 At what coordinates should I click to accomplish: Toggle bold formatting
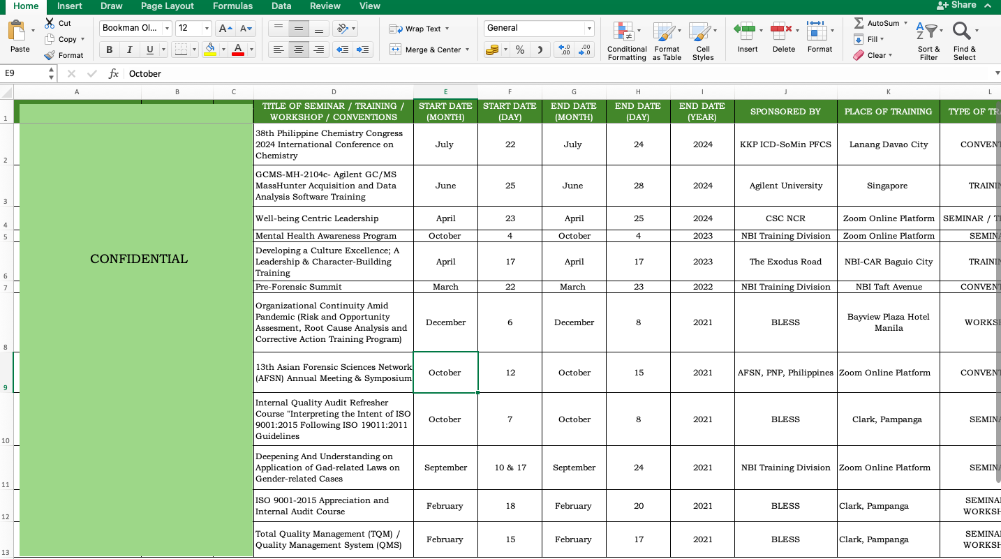point(109,50)
